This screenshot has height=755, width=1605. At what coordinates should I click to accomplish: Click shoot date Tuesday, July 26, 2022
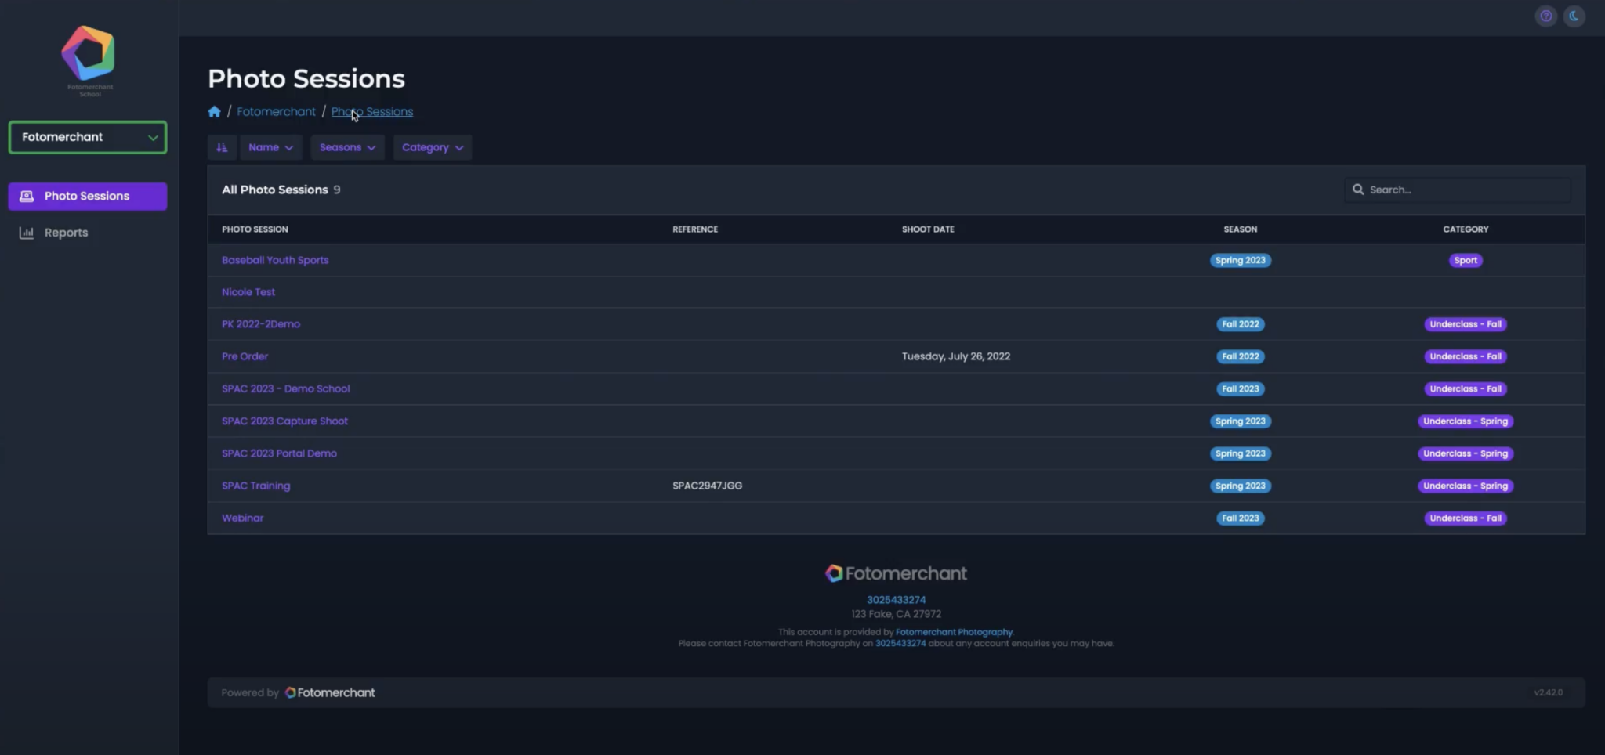(x=956, y=356)
